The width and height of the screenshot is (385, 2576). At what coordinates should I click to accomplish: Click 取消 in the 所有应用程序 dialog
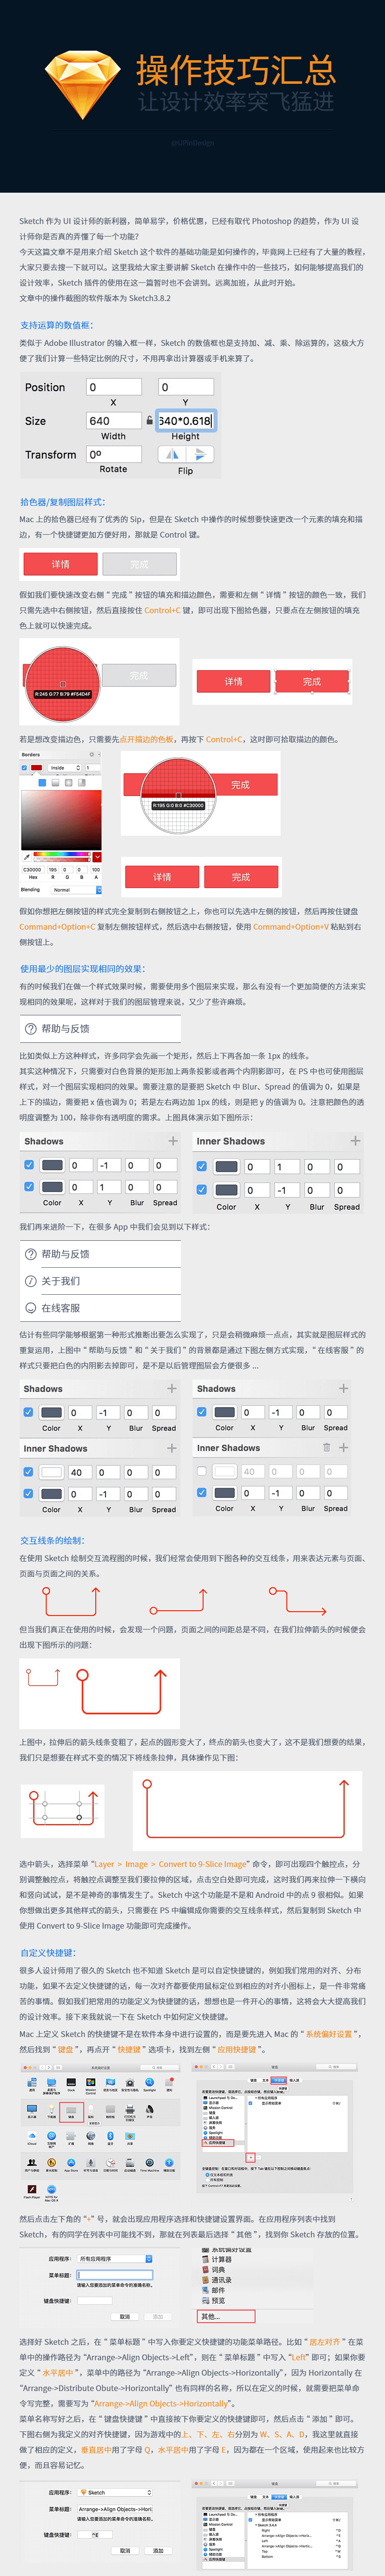point(125,2316)
